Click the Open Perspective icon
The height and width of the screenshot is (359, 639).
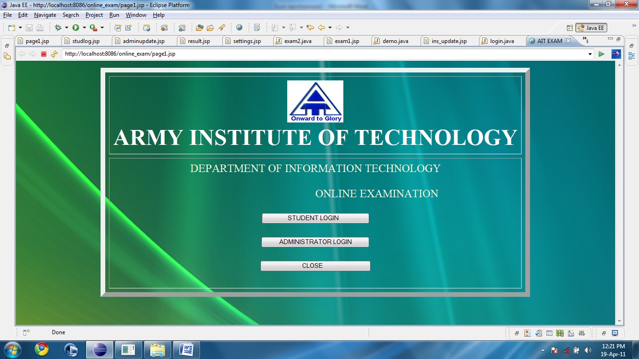[x=570, y=28]
